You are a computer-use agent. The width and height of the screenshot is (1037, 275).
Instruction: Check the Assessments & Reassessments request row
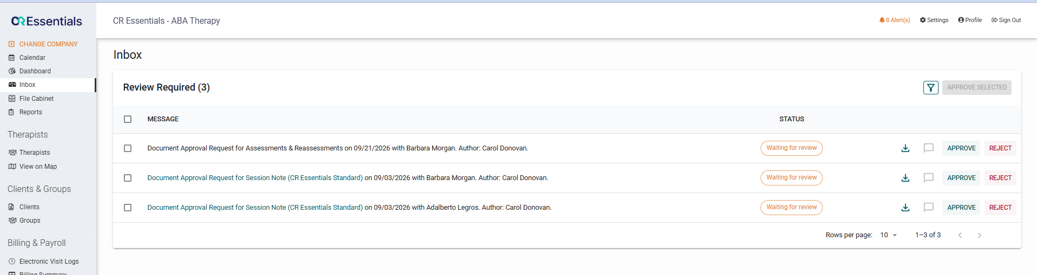click(128, 148)
